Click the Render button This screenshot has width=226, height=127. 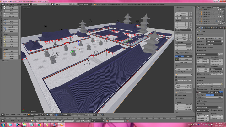pyautogui.click(x=201, y=39)
